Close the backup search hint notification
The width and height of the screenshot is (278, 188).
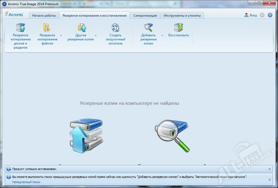[270, 179]
